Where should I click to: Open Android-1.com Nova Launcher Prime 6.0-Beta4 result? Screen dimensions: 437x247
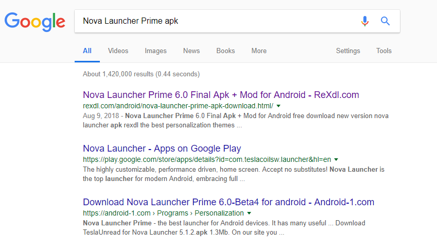coord(229,202)
